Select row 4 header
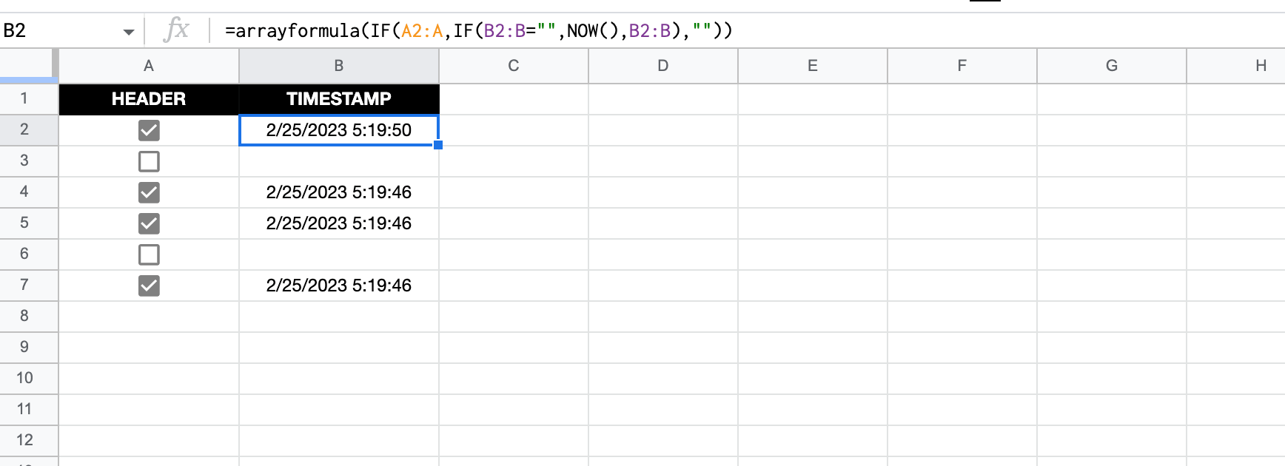 coord(29,192)
